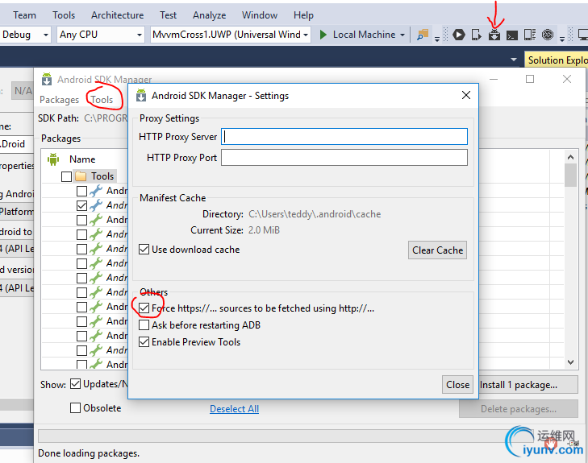Click packages list scrollbar down arrow

click(x=570, y=362)
